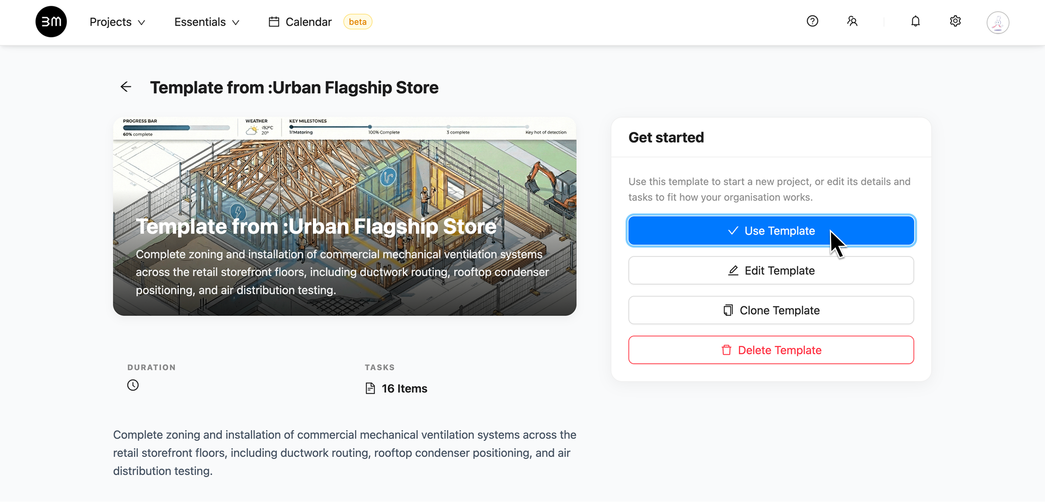Expand the Essentials dropdown menu
This screenshot has height=502, width=1045.
207,22
